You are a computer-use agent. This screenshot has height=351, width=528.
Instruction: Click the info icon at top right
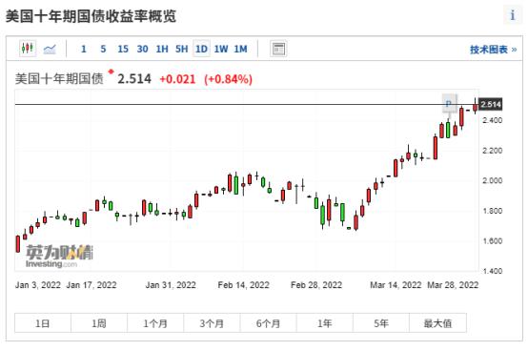click(x=513, y=15)
